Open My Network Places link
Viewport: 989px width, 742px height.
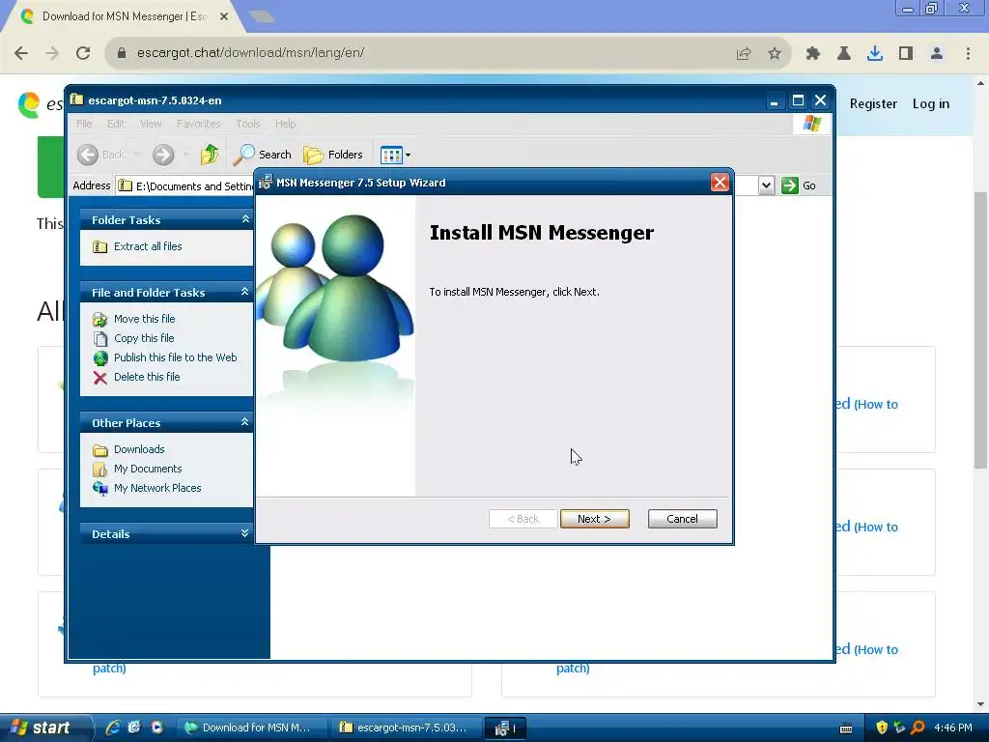tap(157, 488)
